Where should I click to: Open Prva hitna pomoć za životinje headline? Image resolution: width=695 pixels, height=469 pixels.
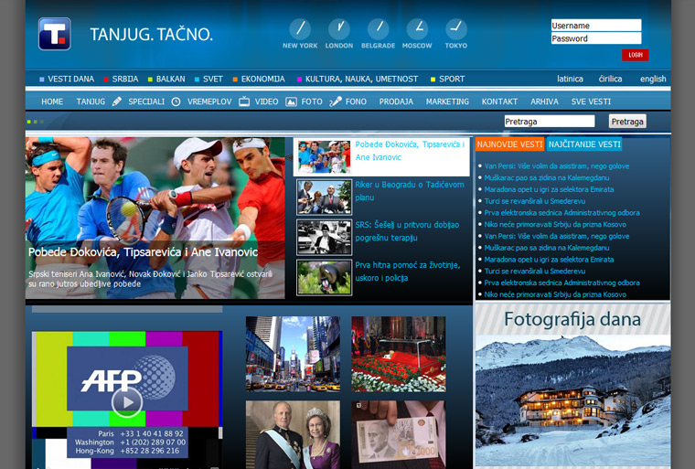[407, 272]
